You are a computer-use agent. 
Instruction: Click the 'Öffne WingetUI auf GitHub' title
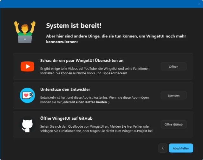(x=66, y=118)
